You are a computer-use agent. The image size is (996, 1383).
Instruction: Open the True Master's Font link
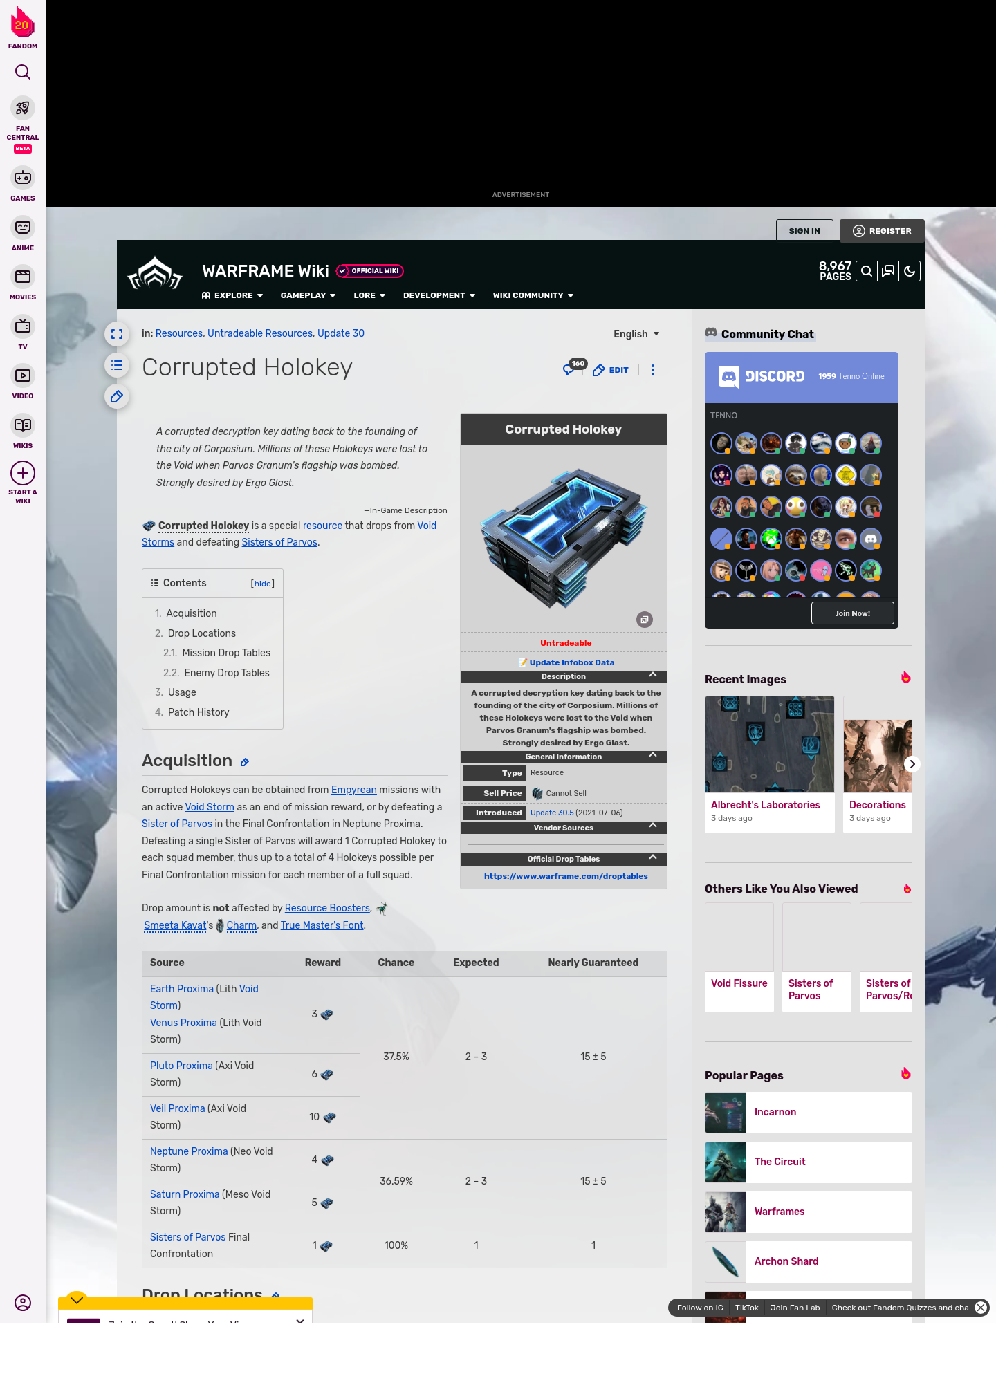pyautogui.click(x=322, y=925)
